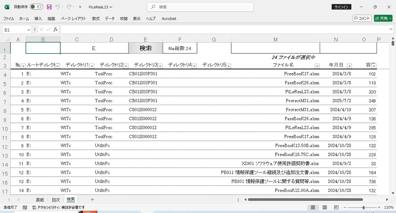Switch to Normal view icon

point(313,207)
